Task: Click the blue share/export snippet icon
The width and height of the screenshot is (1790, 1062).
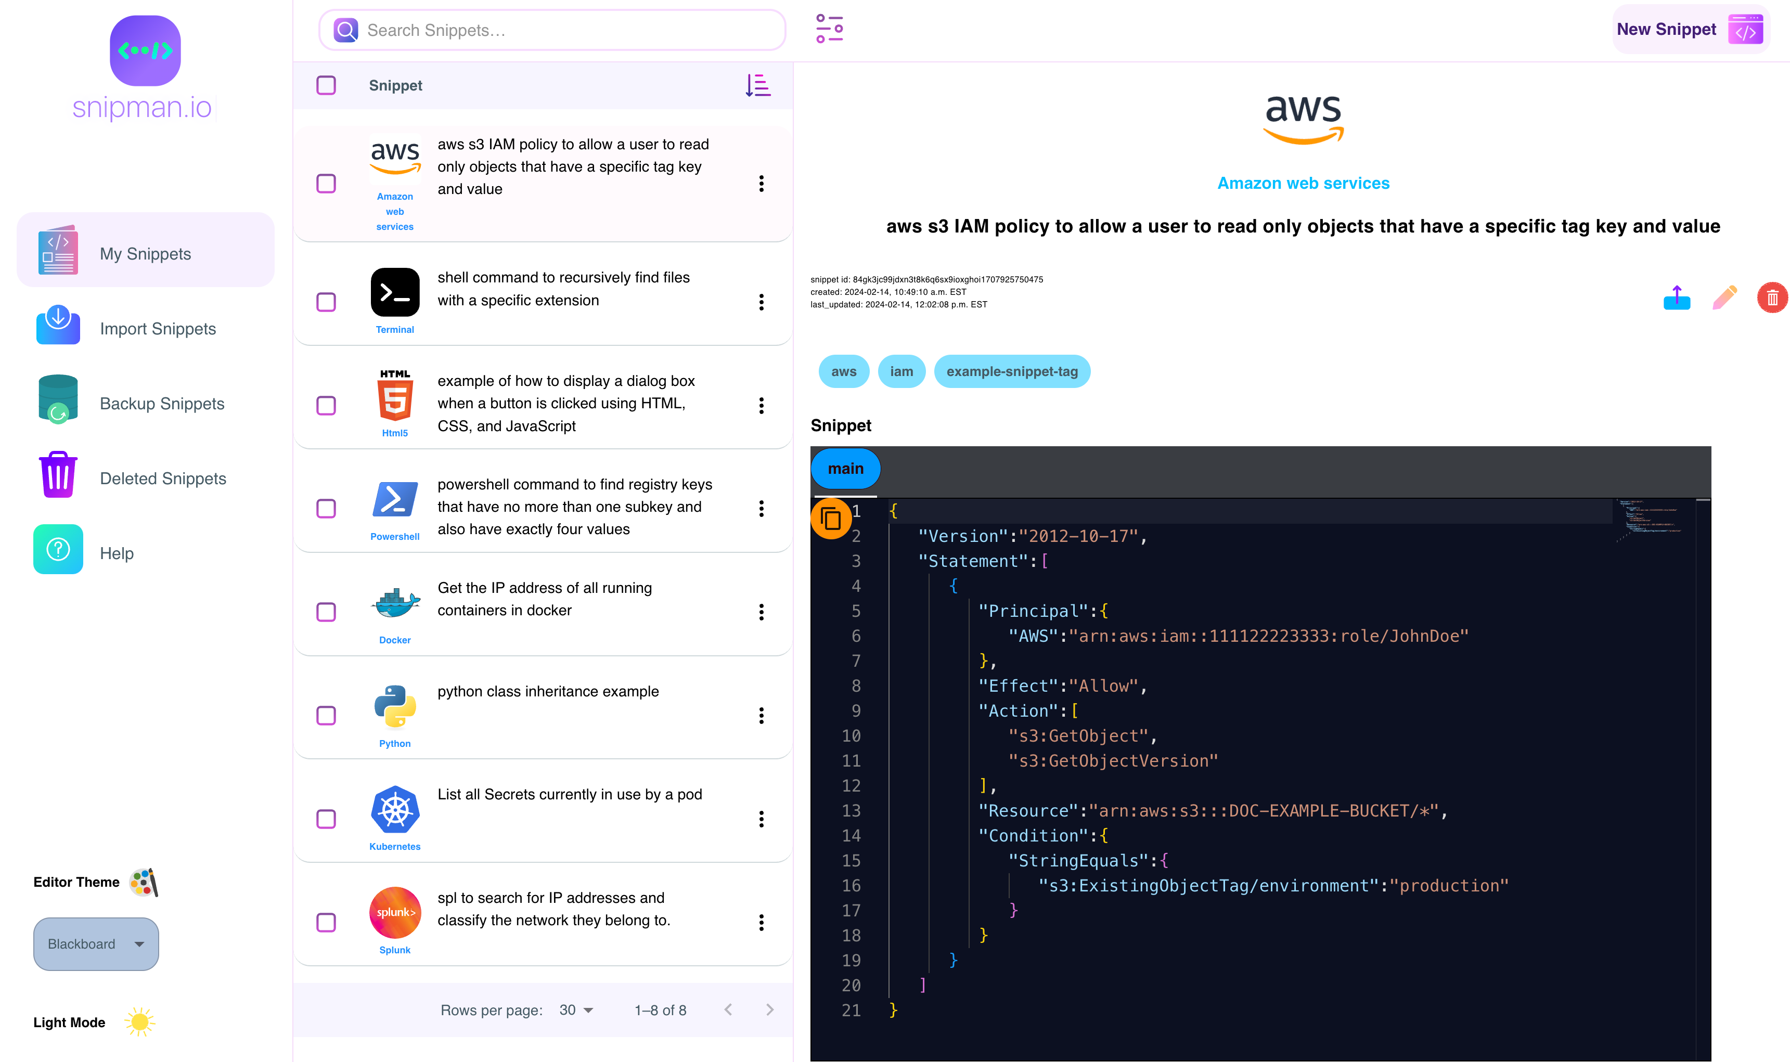Action: [x=1676, y=297]
